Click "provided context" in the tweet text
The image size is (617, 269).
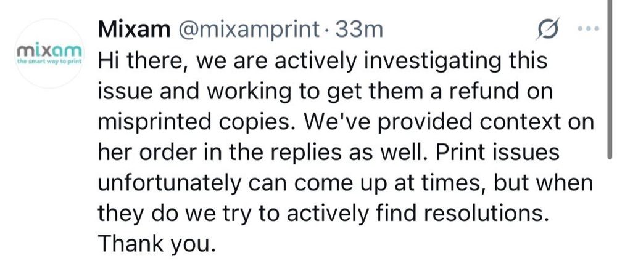[434, 123]
